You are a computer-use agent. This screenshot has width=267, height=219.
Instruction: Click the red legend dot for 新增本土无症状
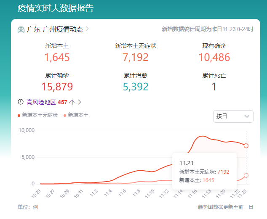(x=19, y=115)
